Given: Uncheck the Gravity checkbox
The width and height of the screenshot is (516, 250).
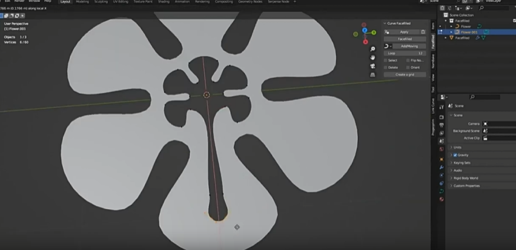Looking at the screenshot, I should point(455,155).
